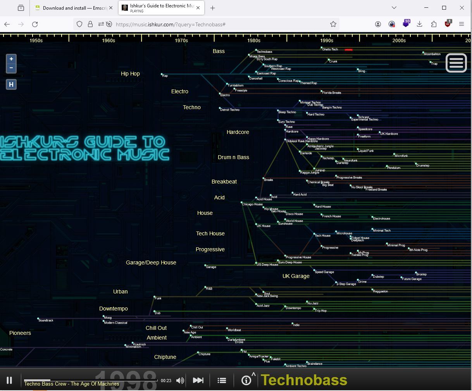Select the Moombahton genre node
The height and width of the screenshot is (391, 472).
[x=432, y=54]
